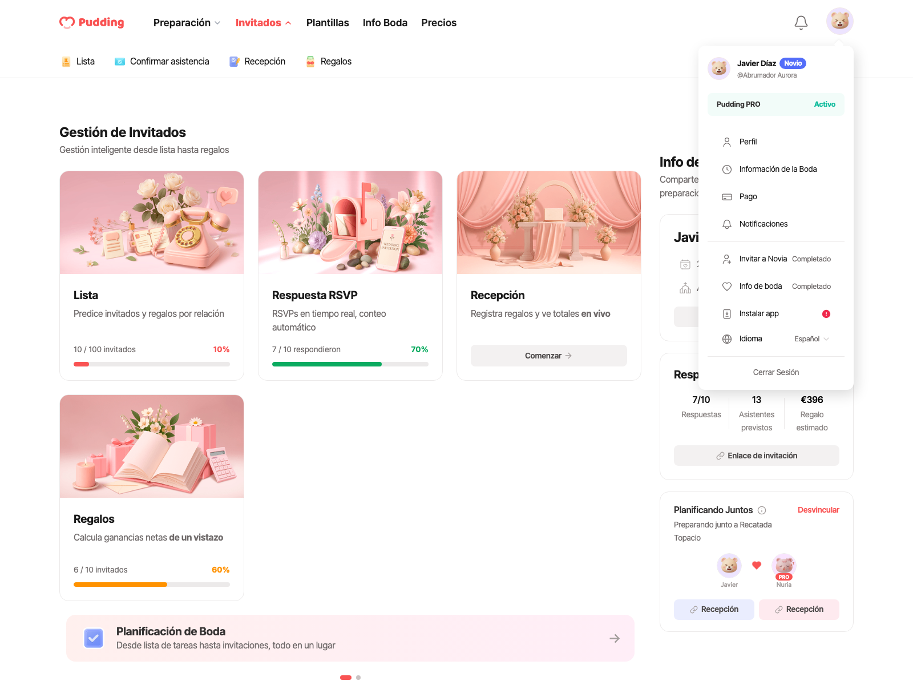Open the Respuesta RSVP mailbox image
This screenshot has width=913, height=685.
(x=350, y=223)
